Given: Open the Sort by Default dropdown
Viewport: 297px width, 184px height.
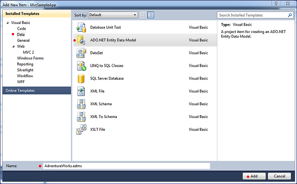Looking at the screenshot, I should pos(113,15).
